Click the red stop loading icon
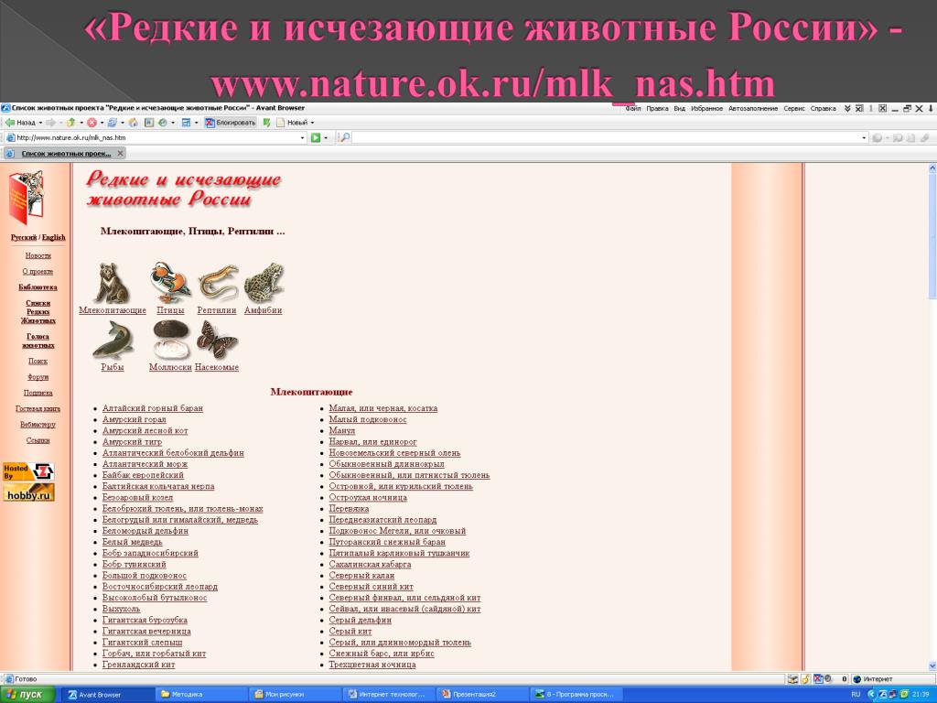937x703 pixels. coord(92,123)
